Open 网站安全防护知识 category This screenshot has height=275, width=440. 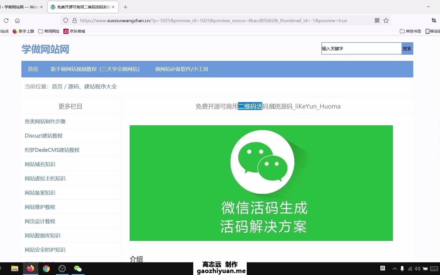(x=45, y=250)
